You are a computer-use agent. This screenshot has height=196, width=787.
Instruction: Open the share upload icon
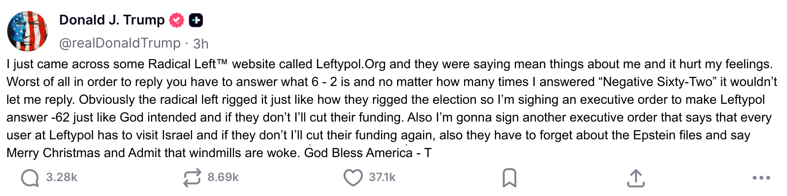(635, 178)
